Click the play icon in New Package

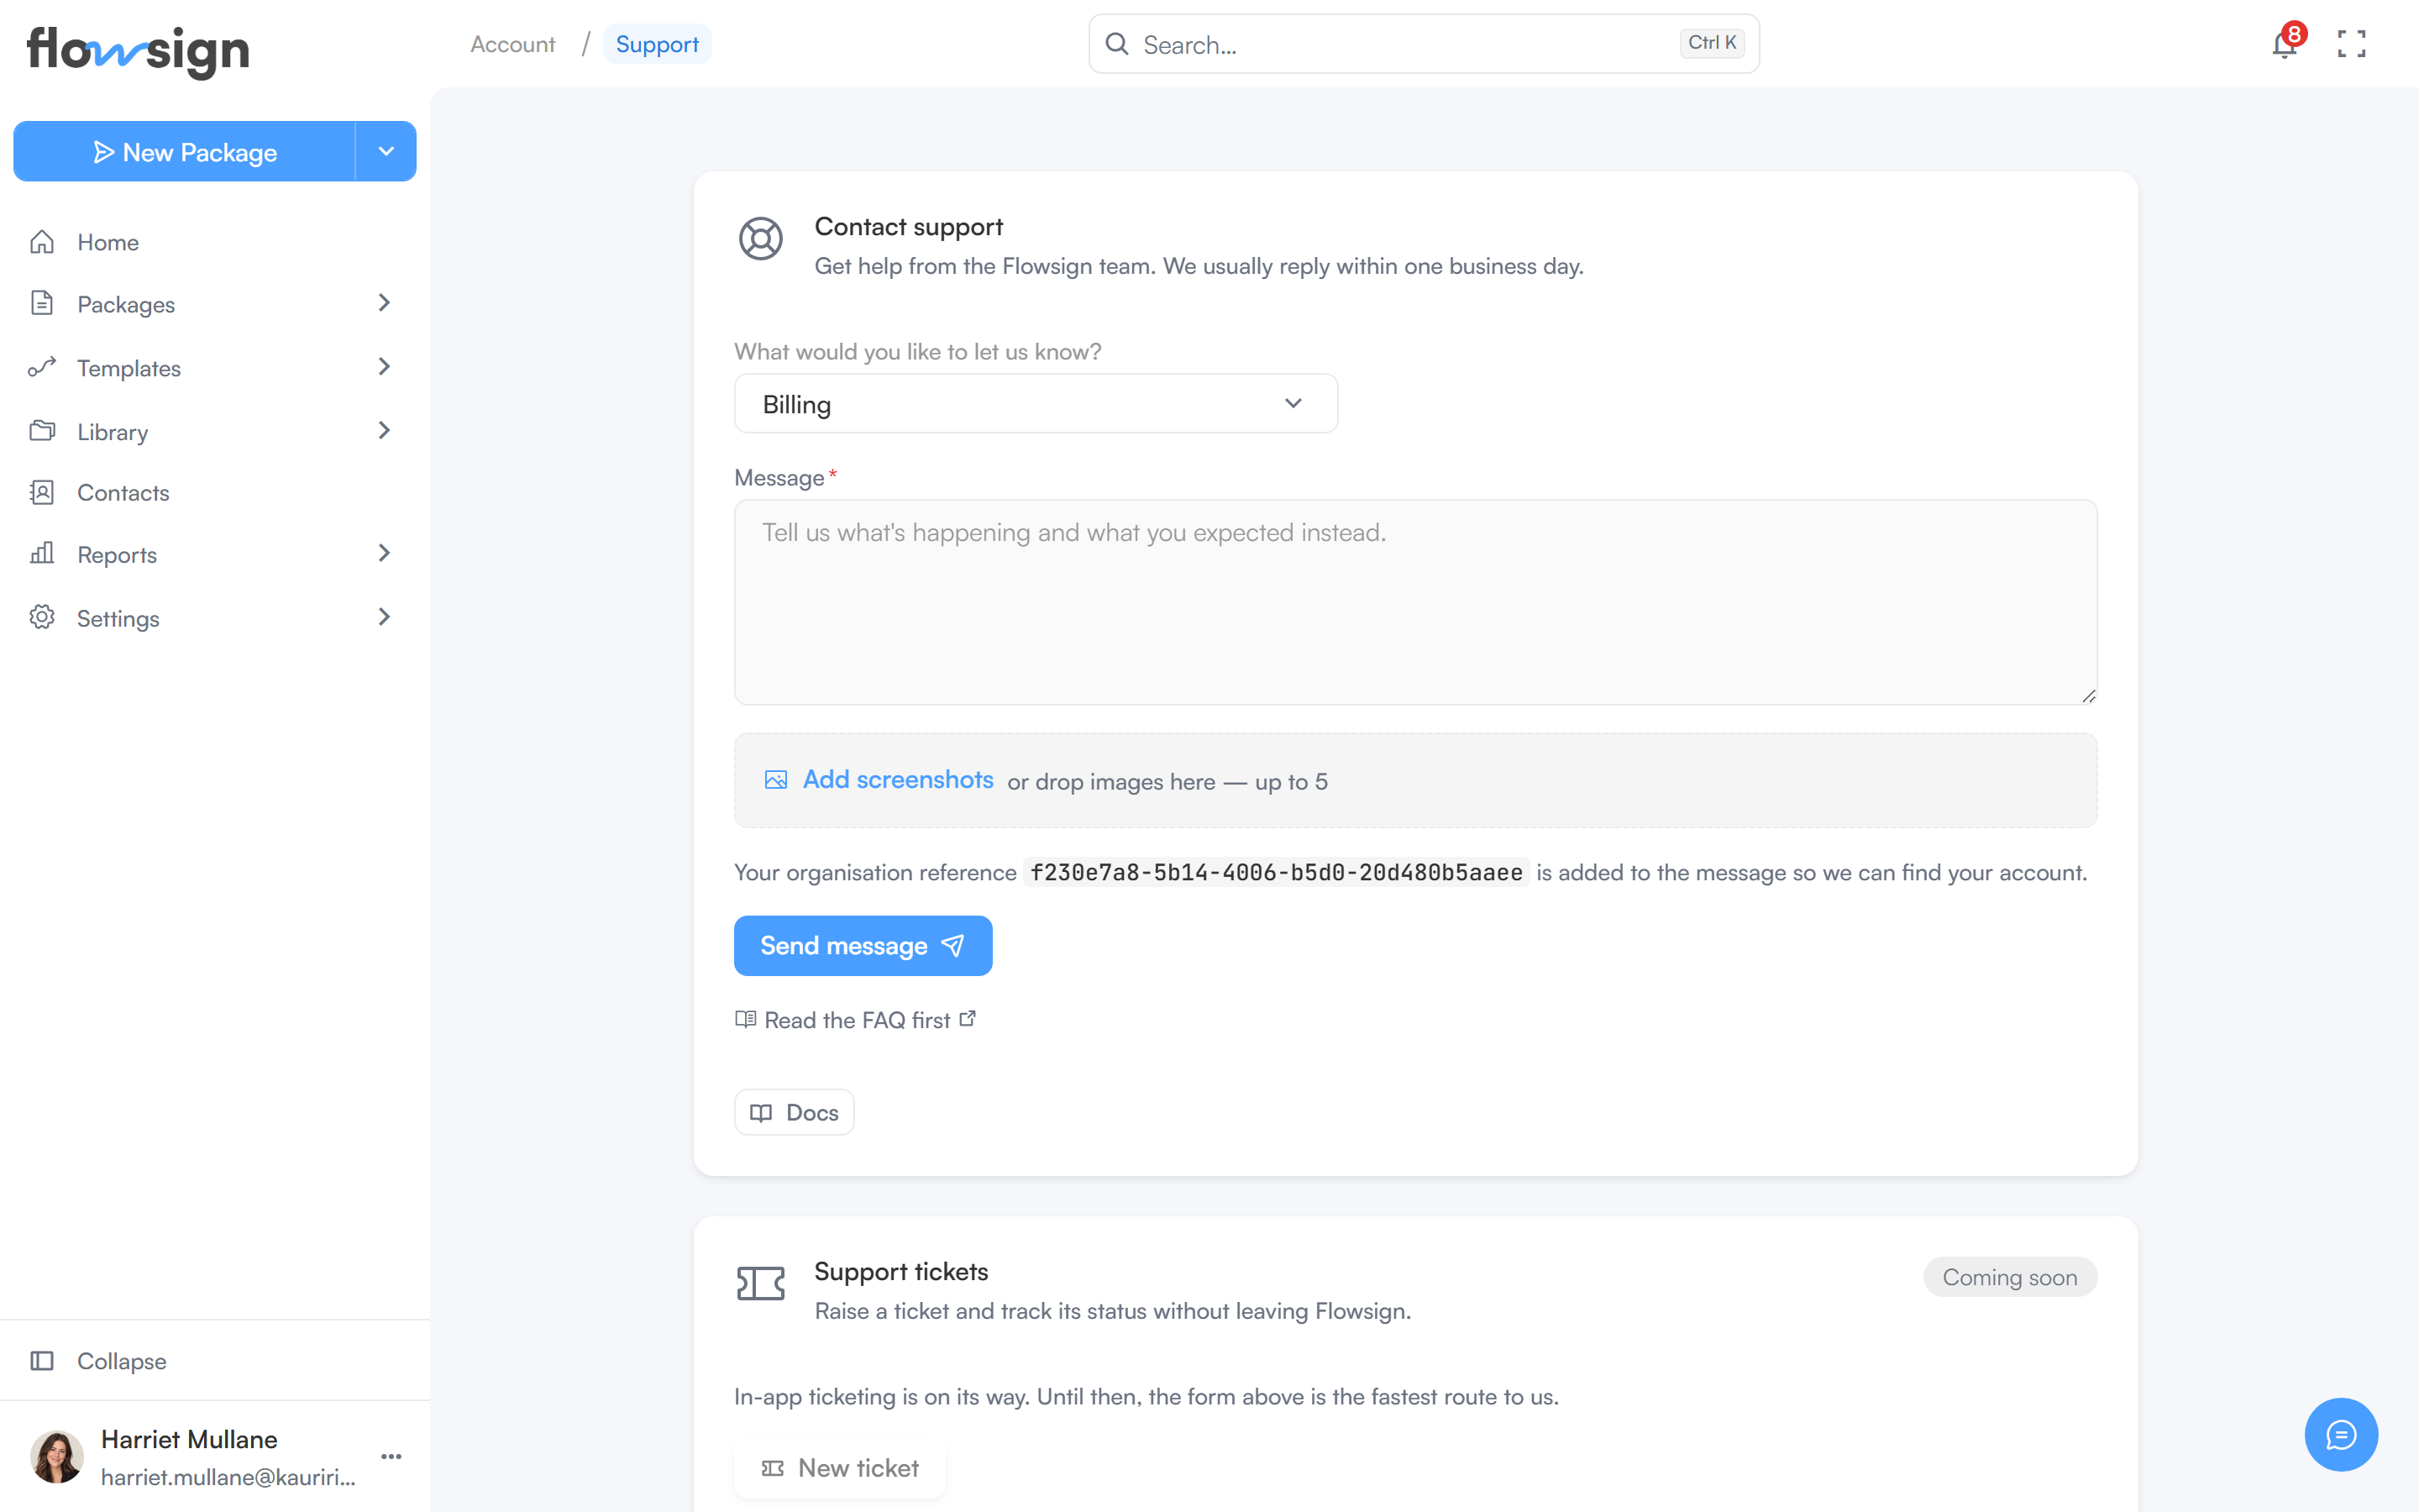[x=104, y=152]
